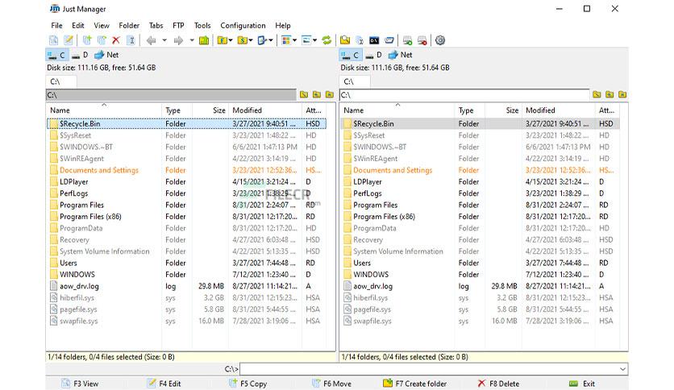674x390 pixels.
Task: Click the Copy files toolbar icon
Action: pyautogui.click(x=87, y=40)
